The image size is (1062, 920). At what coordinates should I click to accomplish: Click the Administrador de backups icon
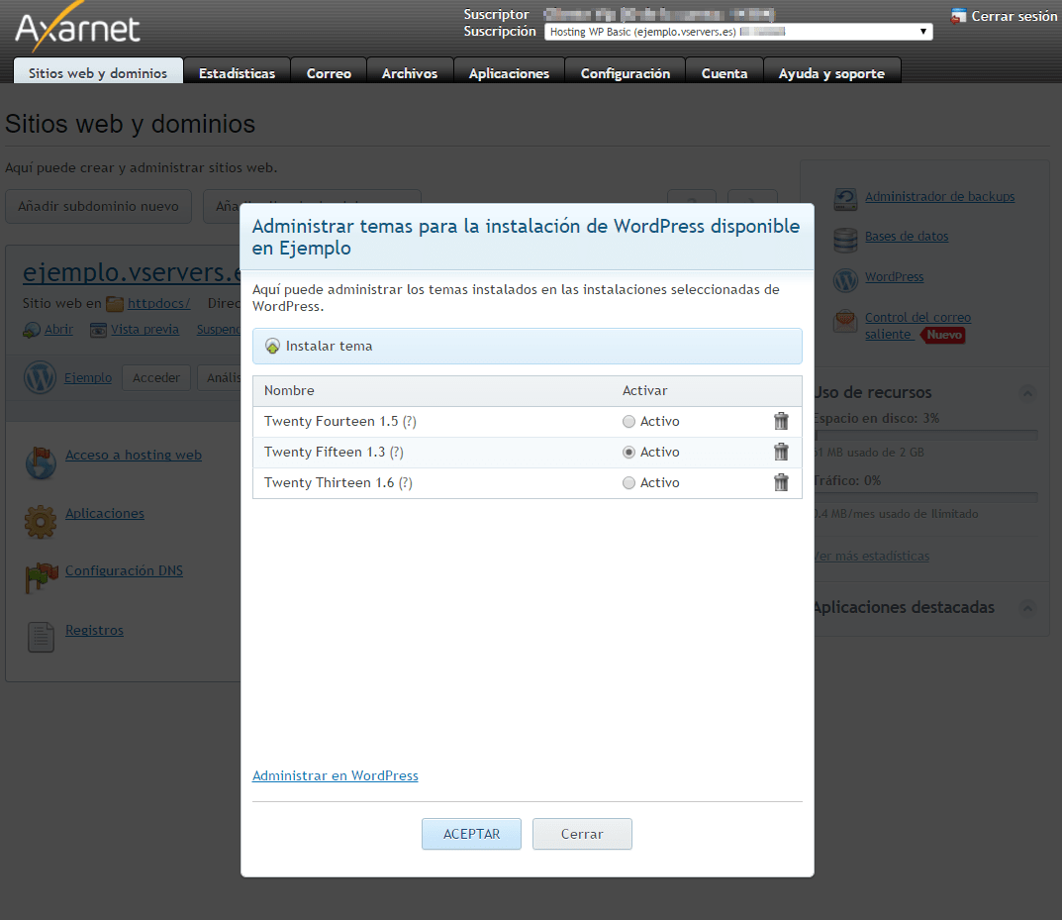tap(845, 198)
